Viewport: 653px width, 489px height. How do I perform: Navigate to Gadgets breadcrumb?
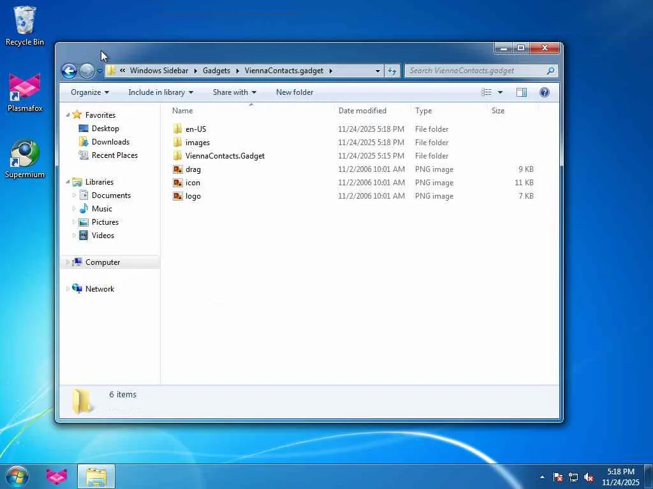pos(216,71)
